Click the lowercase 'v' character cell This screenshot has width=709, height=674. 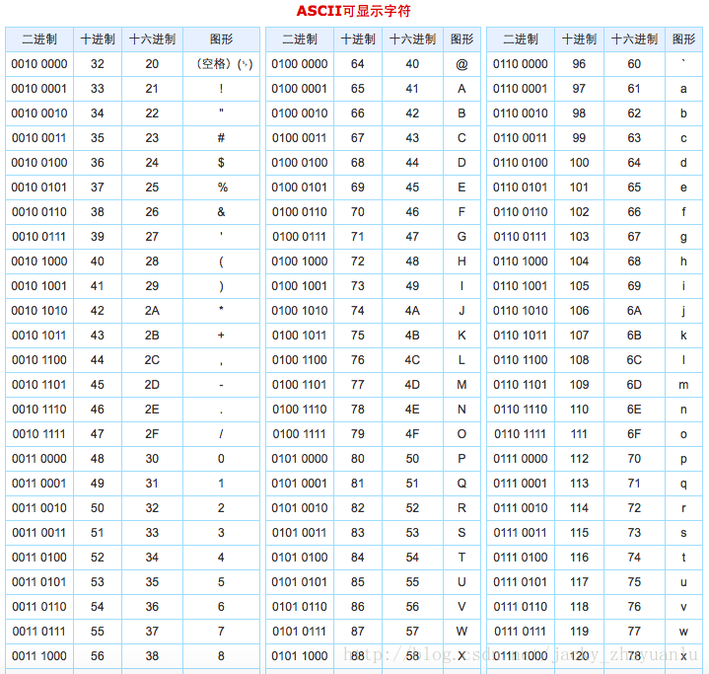coord(683,607)
